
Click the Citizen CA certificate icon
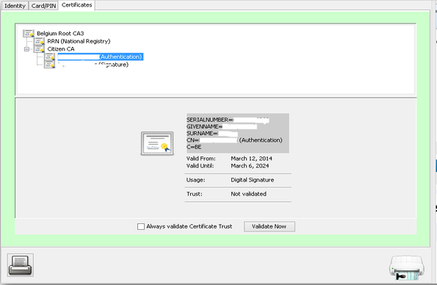(39, 49)
